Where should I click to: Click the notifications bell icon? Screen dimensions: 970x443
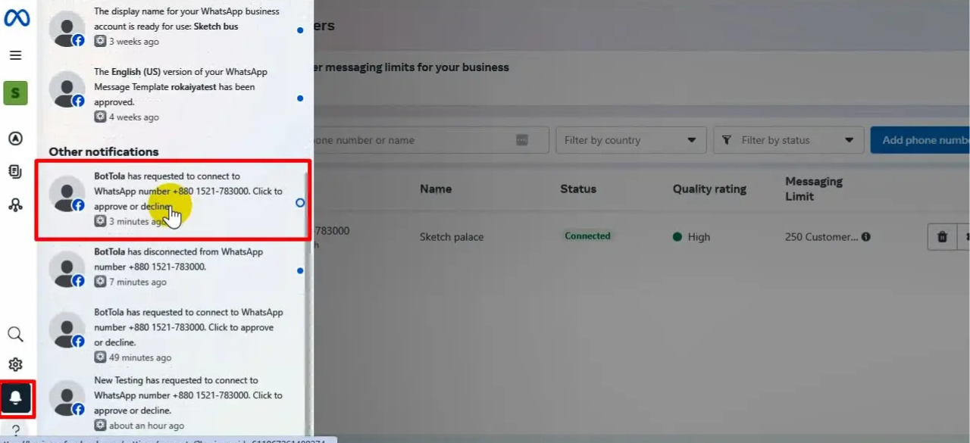(15, 398)
